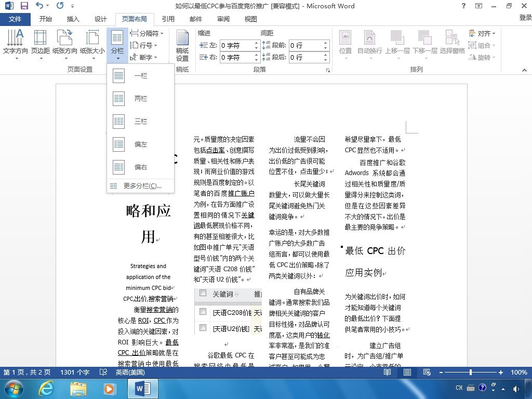Open the 文字方向 text direction tool

(x=15, y=45)
